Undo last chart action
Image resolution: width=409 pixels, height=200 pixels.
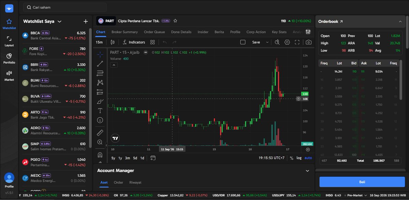click(165, 42)
